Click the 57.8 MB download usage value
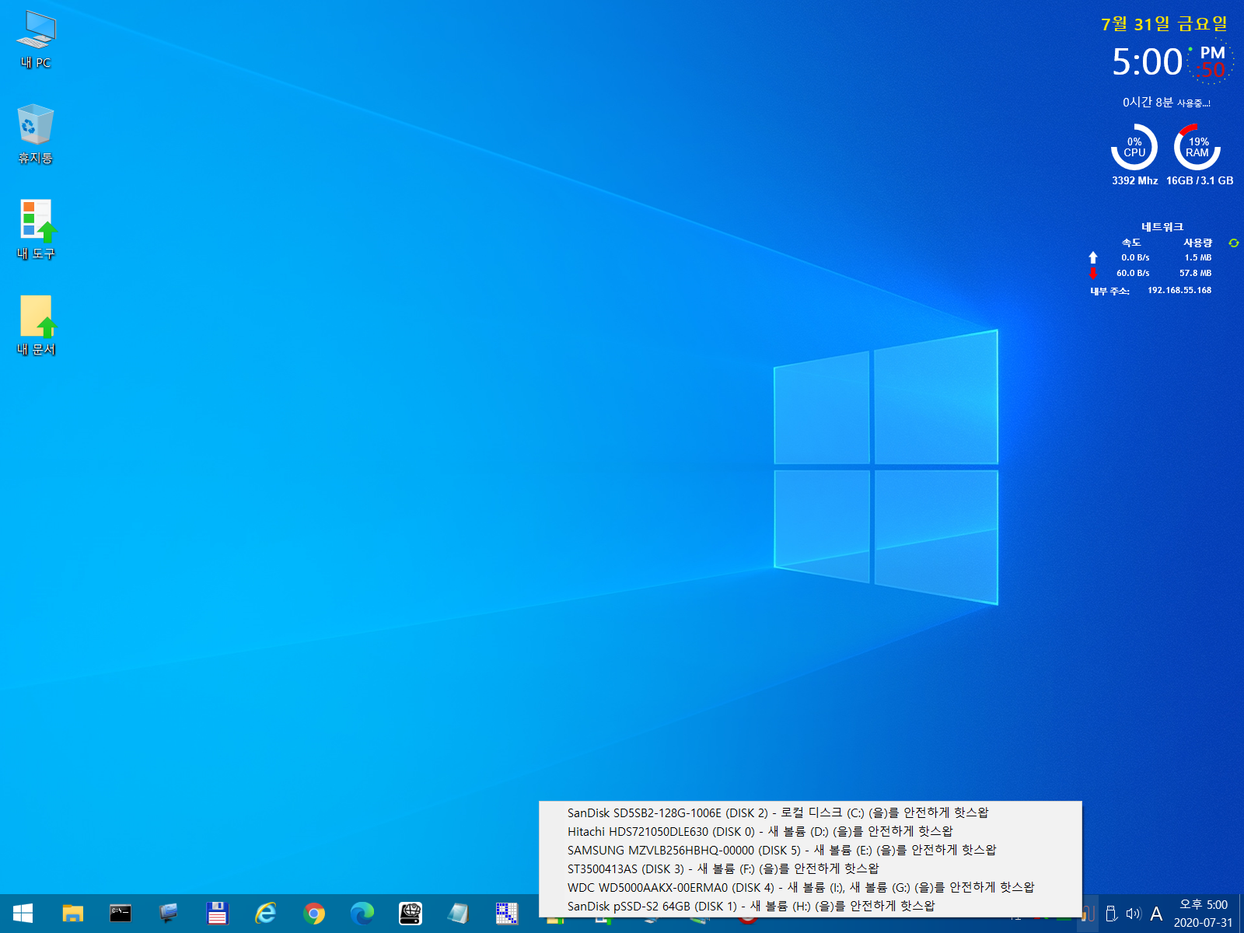This screenshot has height=933, width=1244. tap(1195, 273)
